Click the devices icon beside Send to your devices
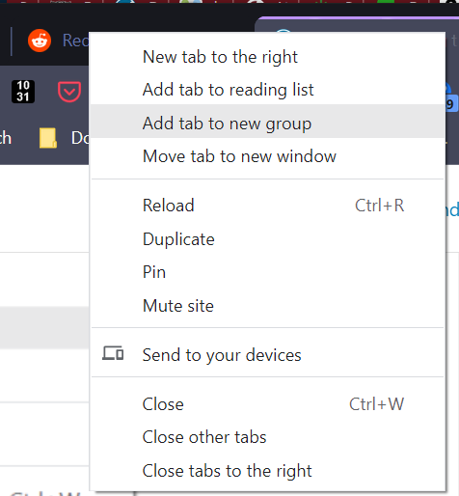Screen dimensions: 459x496 (x=113, y=353)
